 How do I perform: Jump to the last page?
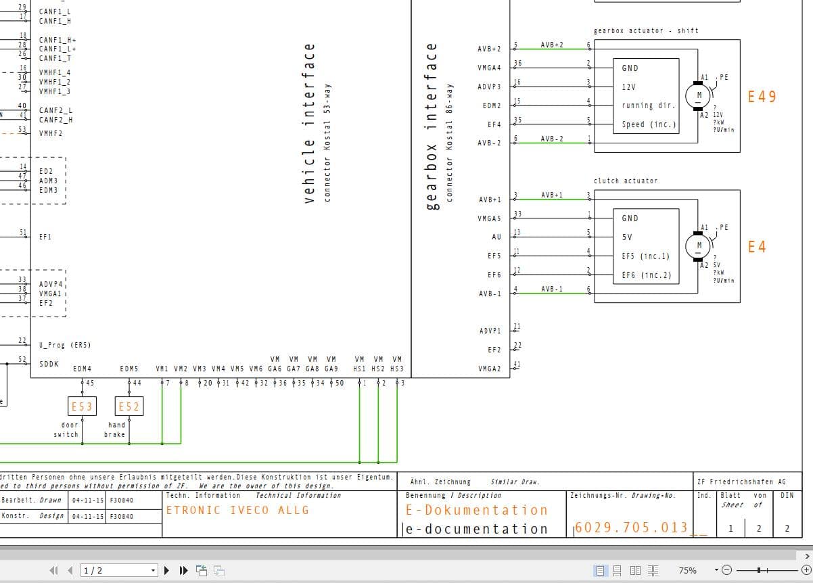pyautogui.click(x=183, y=571)
